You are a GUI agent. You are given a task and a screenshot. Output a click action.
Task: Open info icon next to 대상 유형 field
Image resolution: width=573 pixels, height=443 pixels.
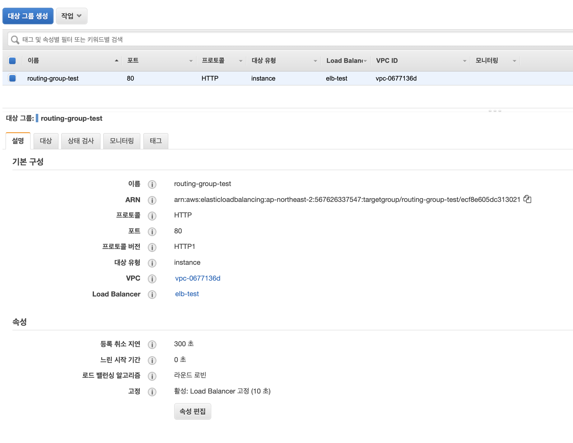pos(152,263)
